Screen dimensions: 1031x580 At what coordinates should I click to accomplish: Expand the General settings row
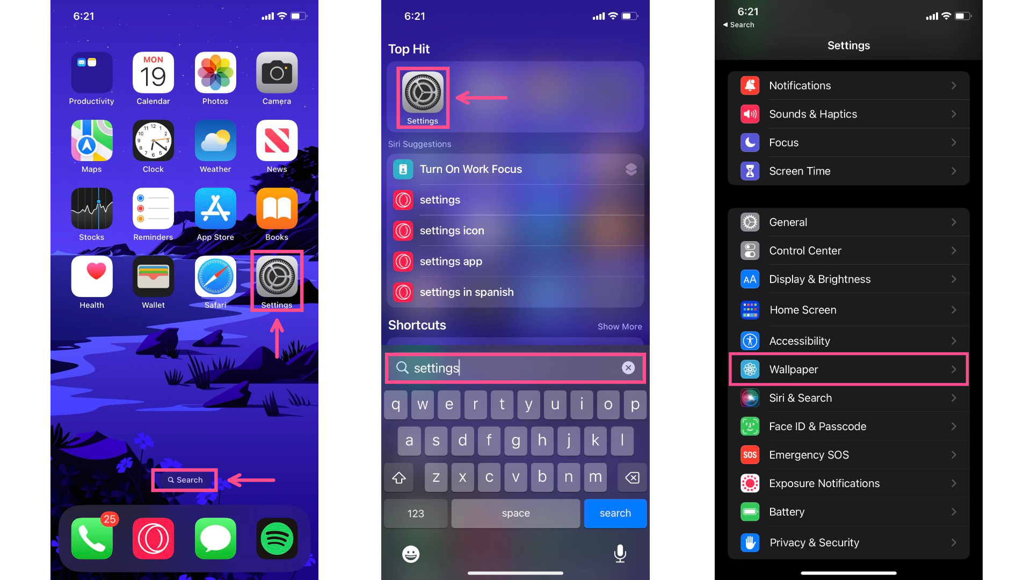[847, 222]
